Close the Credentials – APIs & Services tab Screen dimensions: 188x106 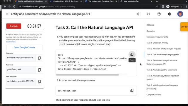pos(81,1)
